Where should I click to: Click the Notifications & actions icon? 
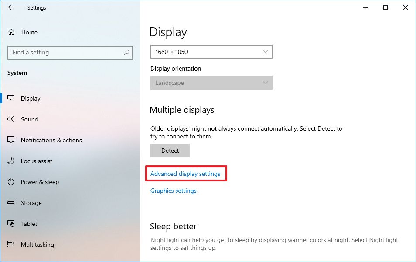(x=11, y=140)
